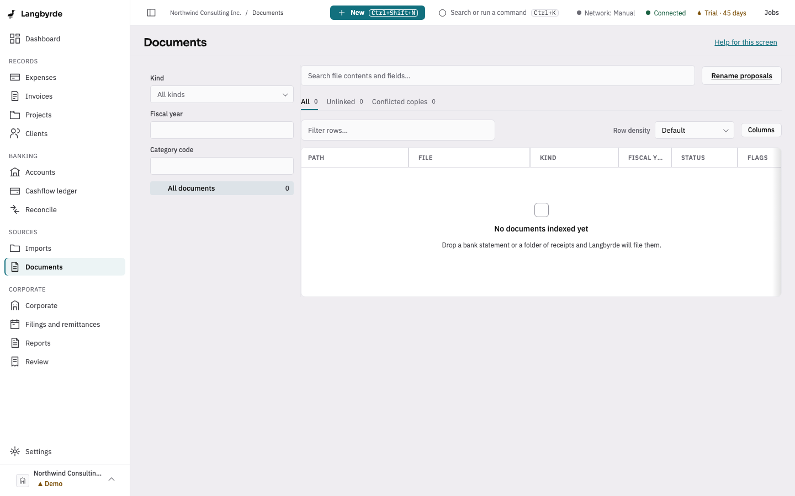Click Northwind Consulting Inc. breadcrumb

click(205, 13)
